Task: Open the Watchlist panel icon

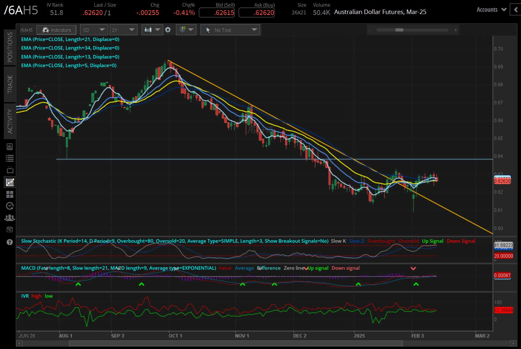Action: click(x=10, y=158)
